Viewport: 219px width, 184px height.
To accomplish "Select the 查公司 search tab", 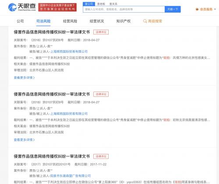I will click(x=89, y=4).
